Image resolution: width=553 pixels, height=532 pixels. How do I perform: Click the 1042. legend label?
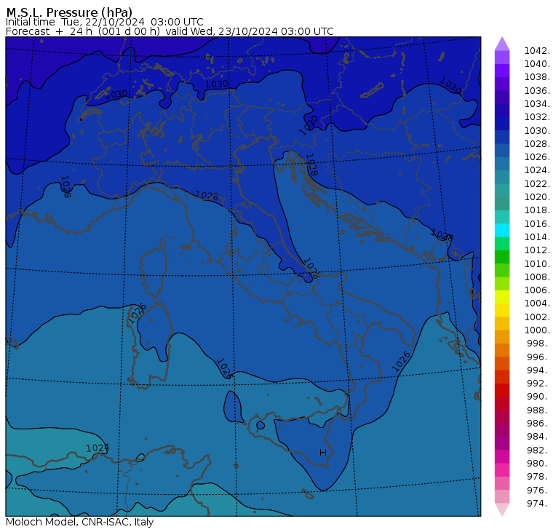(537, 51)
